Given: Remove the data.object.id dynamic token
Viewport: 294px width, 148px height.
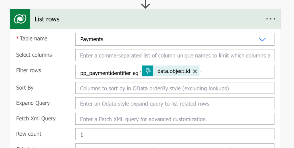Looking at the screenshot, I should tap(195, 72).
